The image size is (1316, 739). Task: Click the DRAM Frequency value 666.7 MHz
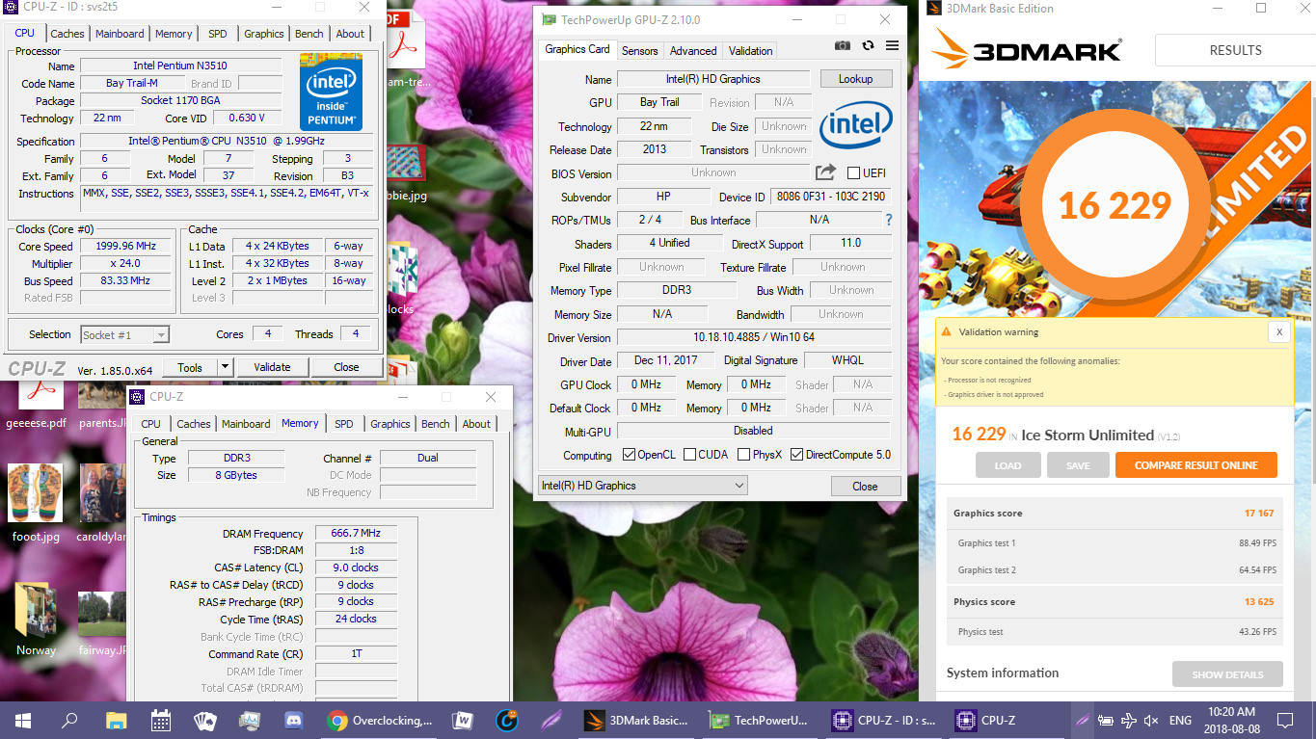(356, 533)
